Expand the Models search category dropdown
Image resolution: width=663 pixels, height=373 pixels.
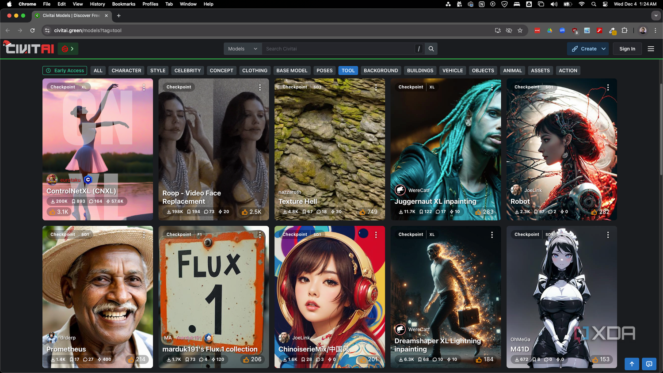(x=243, y=49)
